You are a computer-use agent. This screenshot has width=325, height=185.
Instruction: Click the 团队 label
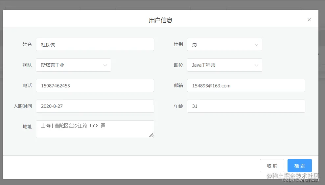pos(27,65)
